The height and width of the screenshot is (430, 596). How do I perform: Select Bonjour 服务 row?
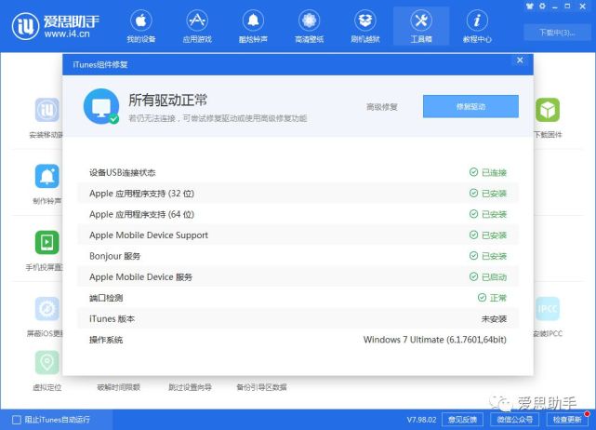[x=298, y=256]
